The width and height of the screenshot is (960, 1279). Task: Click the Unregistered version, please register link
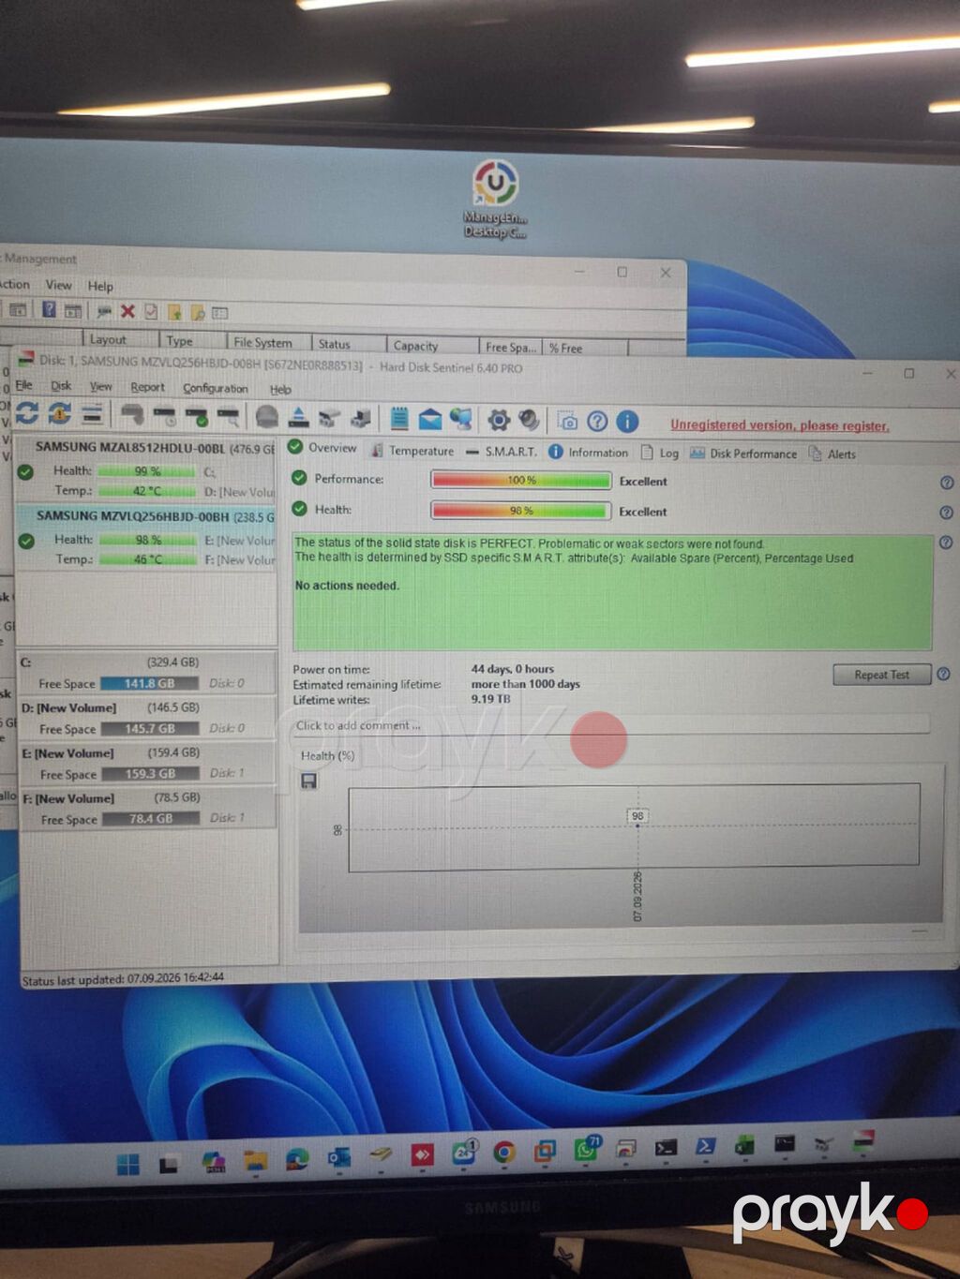pyautogui.click(x=780, y=425)
